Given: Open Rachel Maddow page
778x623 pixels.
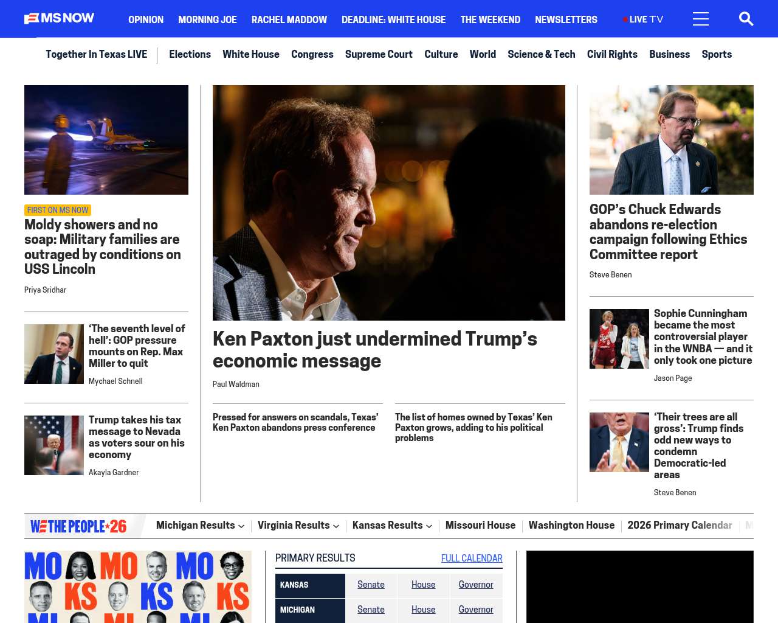Looking at the screenshot, I should [x=289, y=19].
